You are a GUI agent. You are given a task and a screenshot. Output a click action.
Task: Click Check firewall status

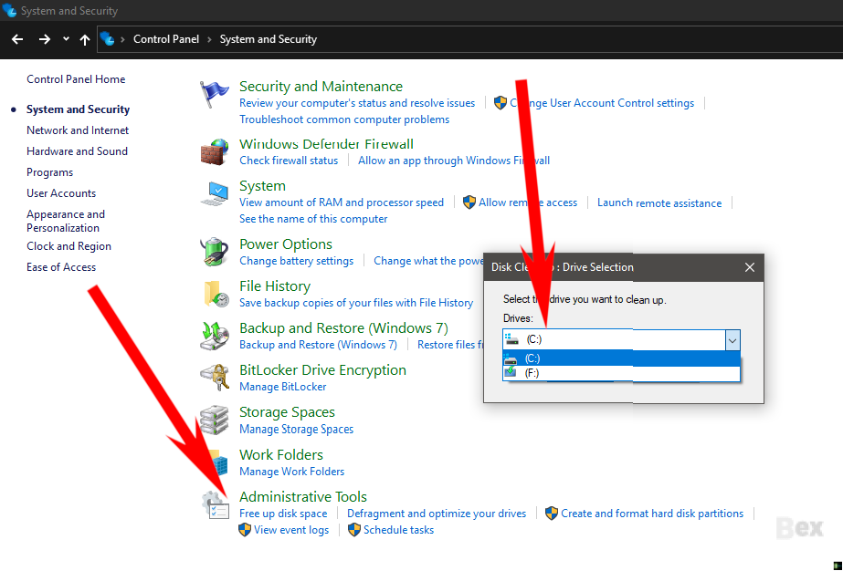(289, 160)
